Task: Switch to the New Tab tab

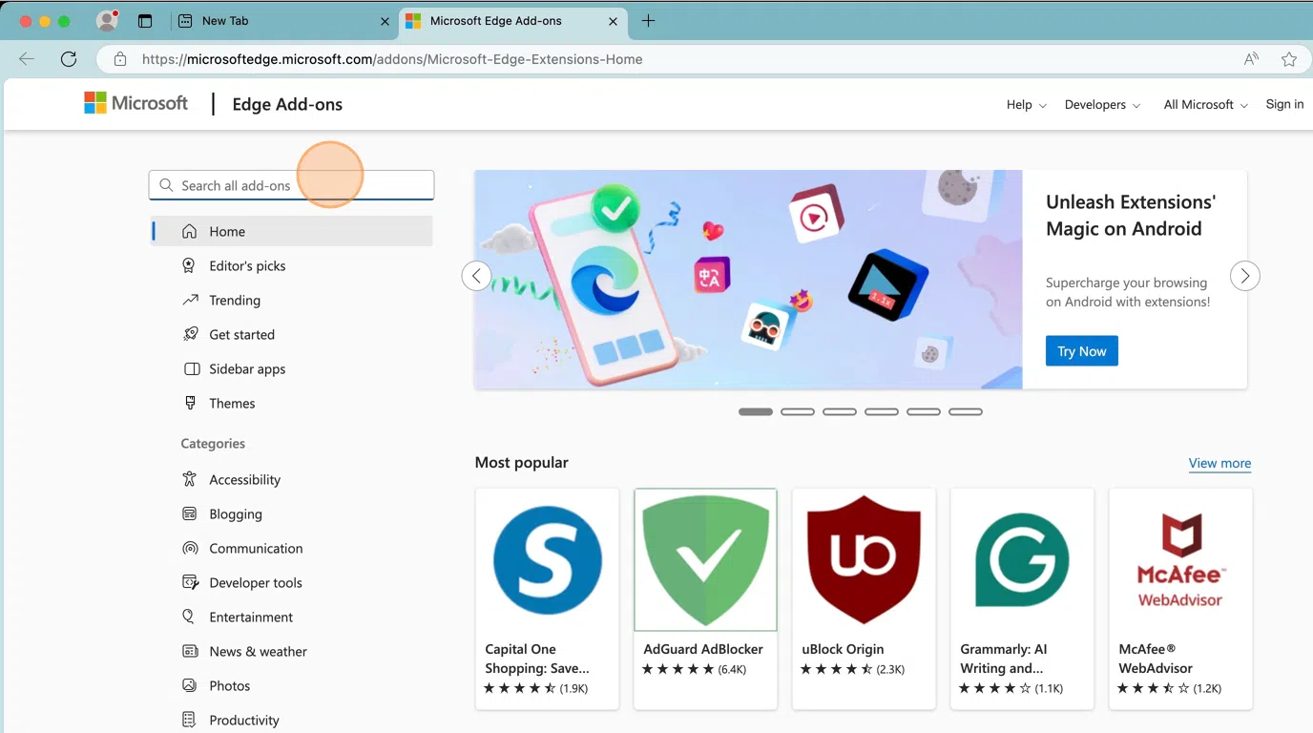Action: [x=284, y=21]
